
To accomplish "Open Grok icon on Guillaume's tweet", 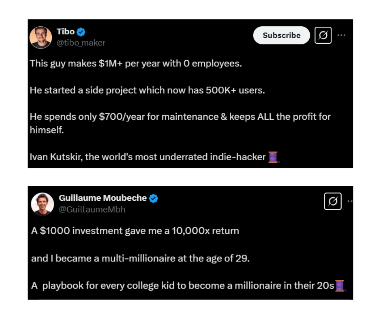I will pos(333,201).
